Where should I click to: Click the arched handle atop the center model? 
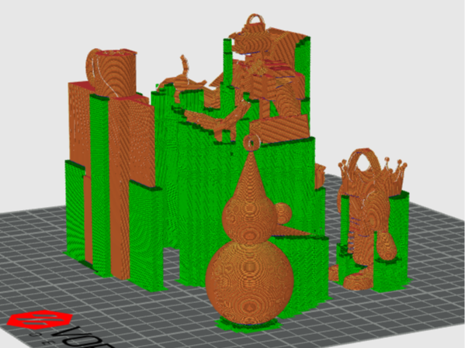[255, 19]
